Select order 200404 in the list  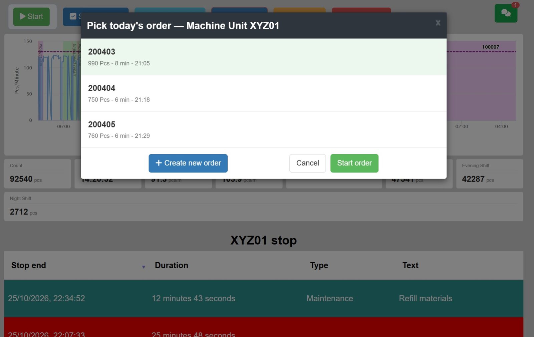click(263, 93)
